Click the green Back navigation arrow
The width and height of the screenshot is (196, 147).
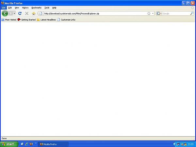pos(5,13)
